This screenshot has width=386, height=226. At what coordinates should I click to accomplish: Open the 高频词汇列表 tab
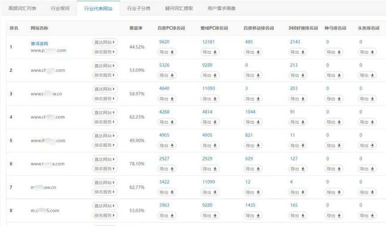22,9
